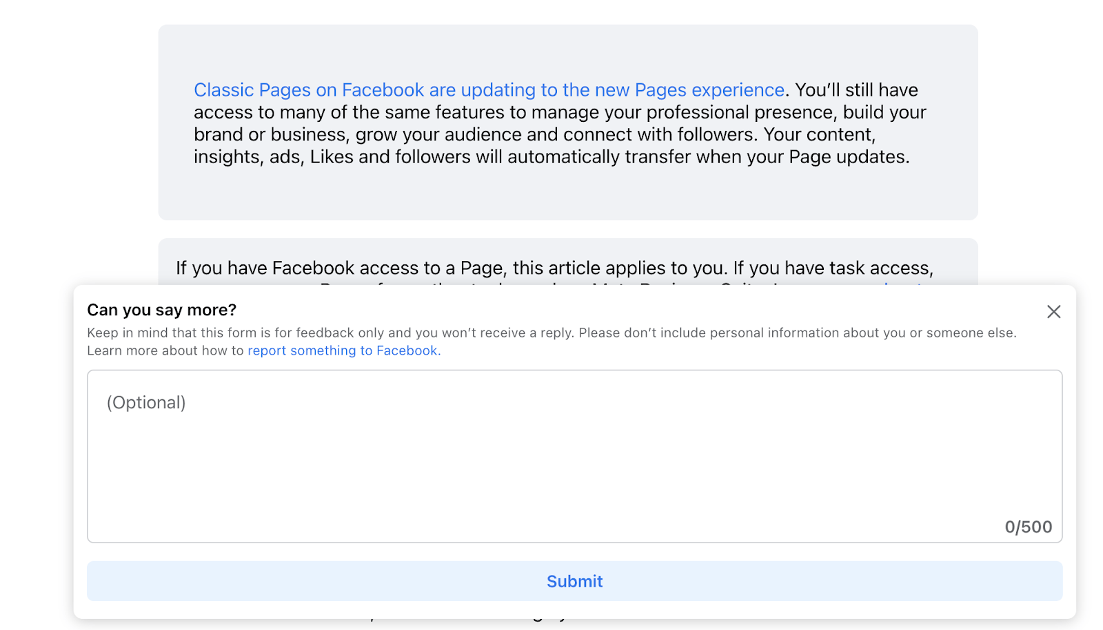Click the 0/500 character counter

tap(1028, 527)
